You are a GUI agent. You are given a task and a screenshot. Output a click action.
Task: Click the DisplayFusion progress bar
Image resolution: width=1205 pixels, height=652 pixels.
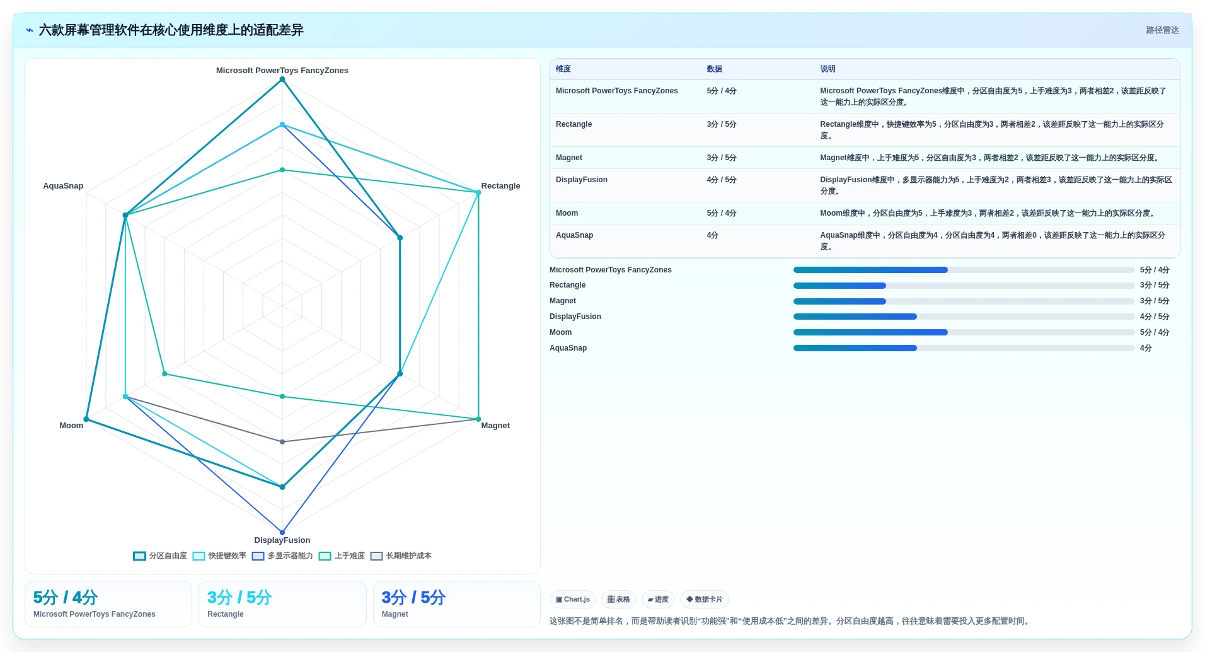tap(964, 317)
